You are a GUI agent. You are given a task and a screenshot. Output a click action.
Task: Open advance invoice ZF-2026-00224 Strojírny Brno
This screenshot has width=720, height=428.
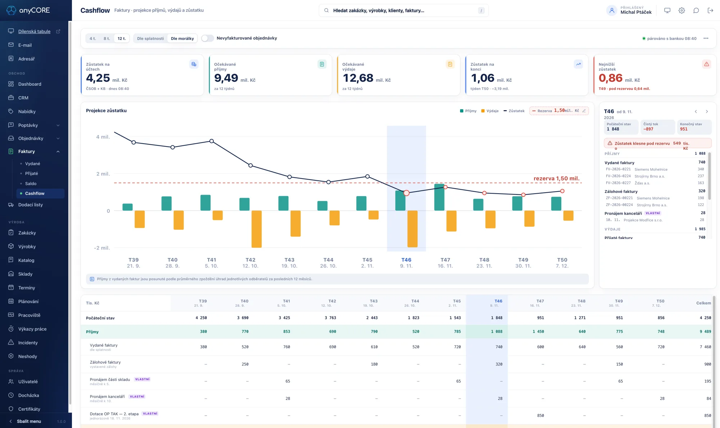[x=654, y=205]
